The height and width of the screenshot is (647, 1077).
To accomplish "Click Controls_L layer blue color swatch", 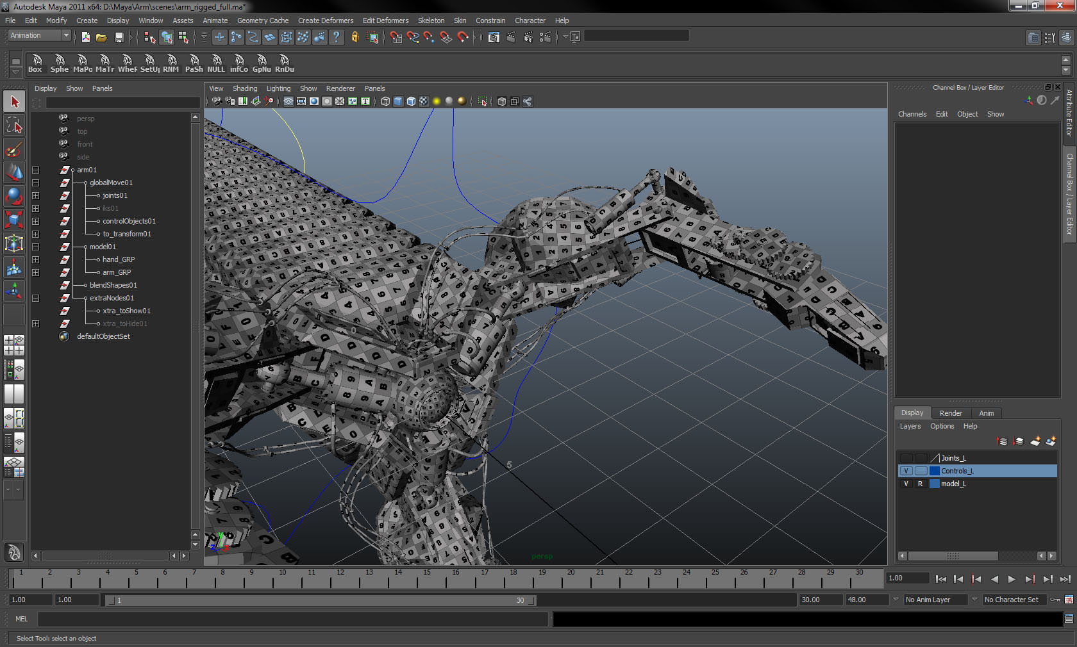I will [935, 471].
